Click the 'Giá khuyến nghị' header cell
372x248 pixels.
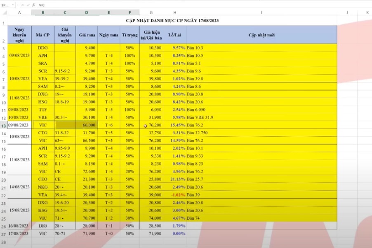coord(65,35)
